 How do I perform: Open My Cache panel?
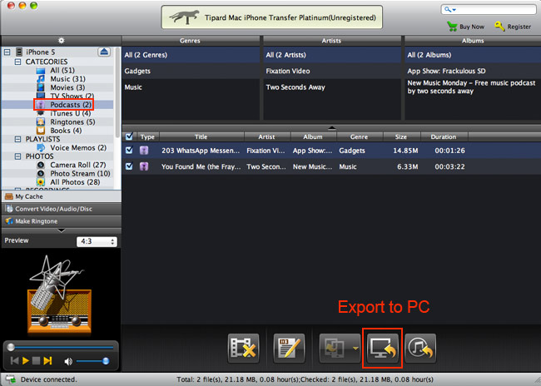(61, 196)
